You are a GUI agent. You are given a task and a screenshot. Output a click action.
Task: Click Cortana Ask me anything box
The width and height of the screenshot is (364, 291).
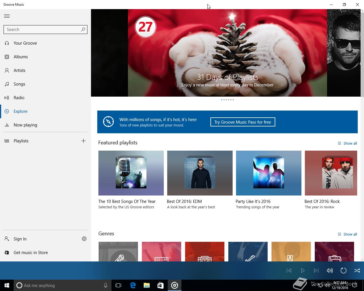click(x=62, y=285)
